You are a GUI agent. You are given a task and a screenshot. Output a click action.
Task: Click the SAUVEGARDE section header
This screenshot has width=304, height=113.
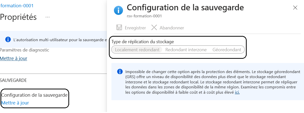13,80
